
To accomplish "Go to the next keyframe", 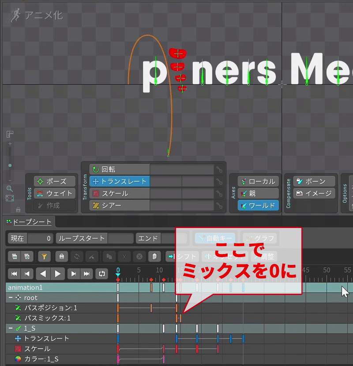I will click(74, 274).
